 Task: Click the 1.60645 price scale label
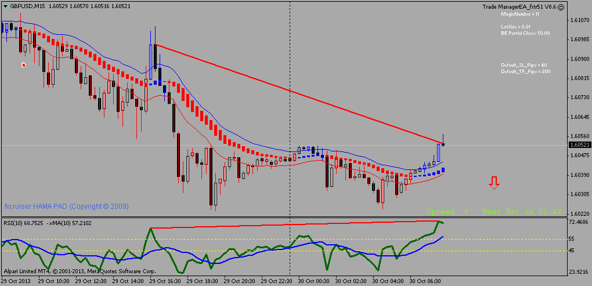click(579, 117)
